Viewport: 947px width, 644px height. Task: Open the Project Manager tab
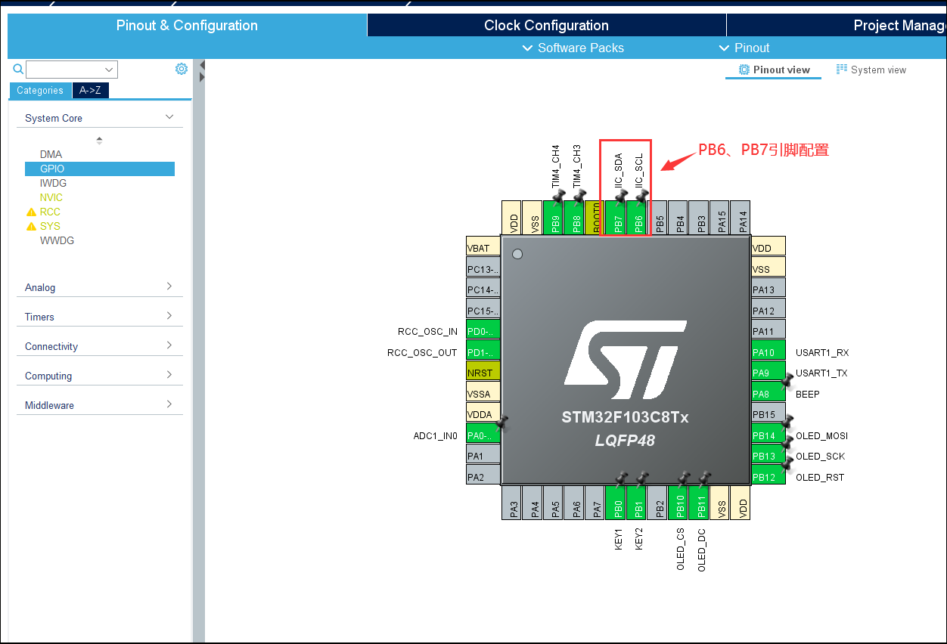tap(837, 26)
